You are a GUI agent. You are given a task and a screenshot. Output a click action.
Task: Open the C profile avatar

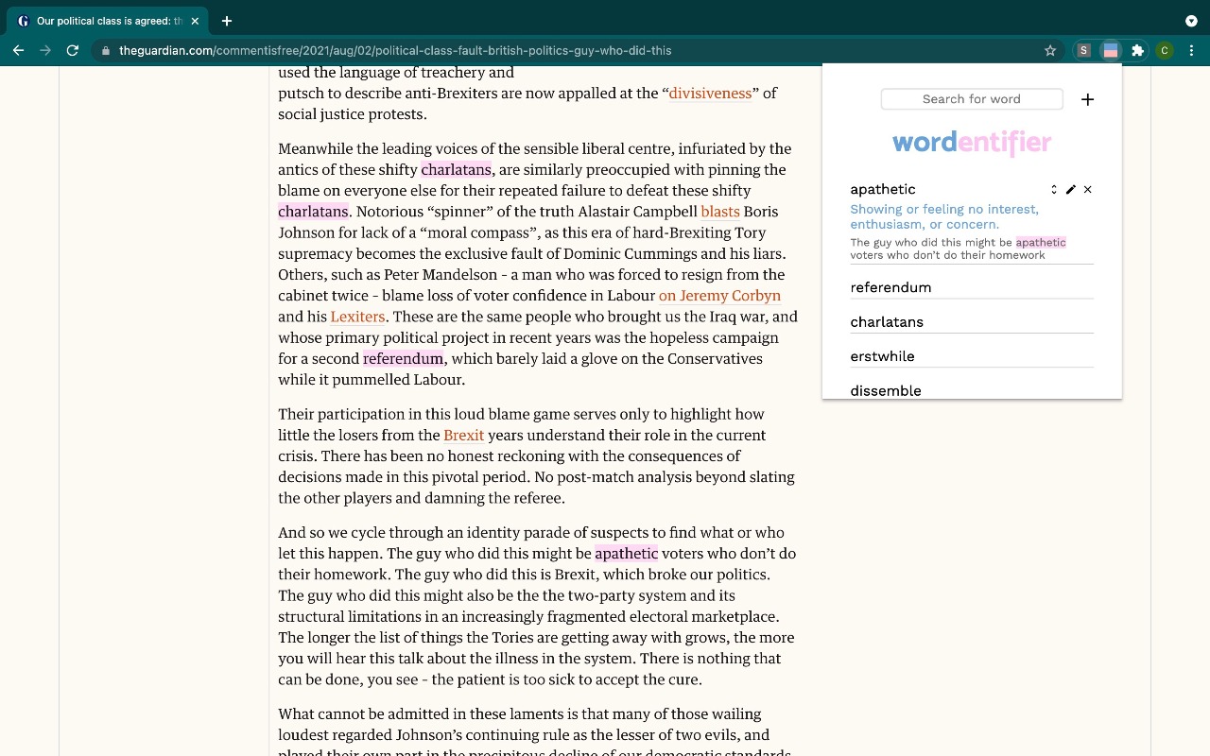point(1165,49)
